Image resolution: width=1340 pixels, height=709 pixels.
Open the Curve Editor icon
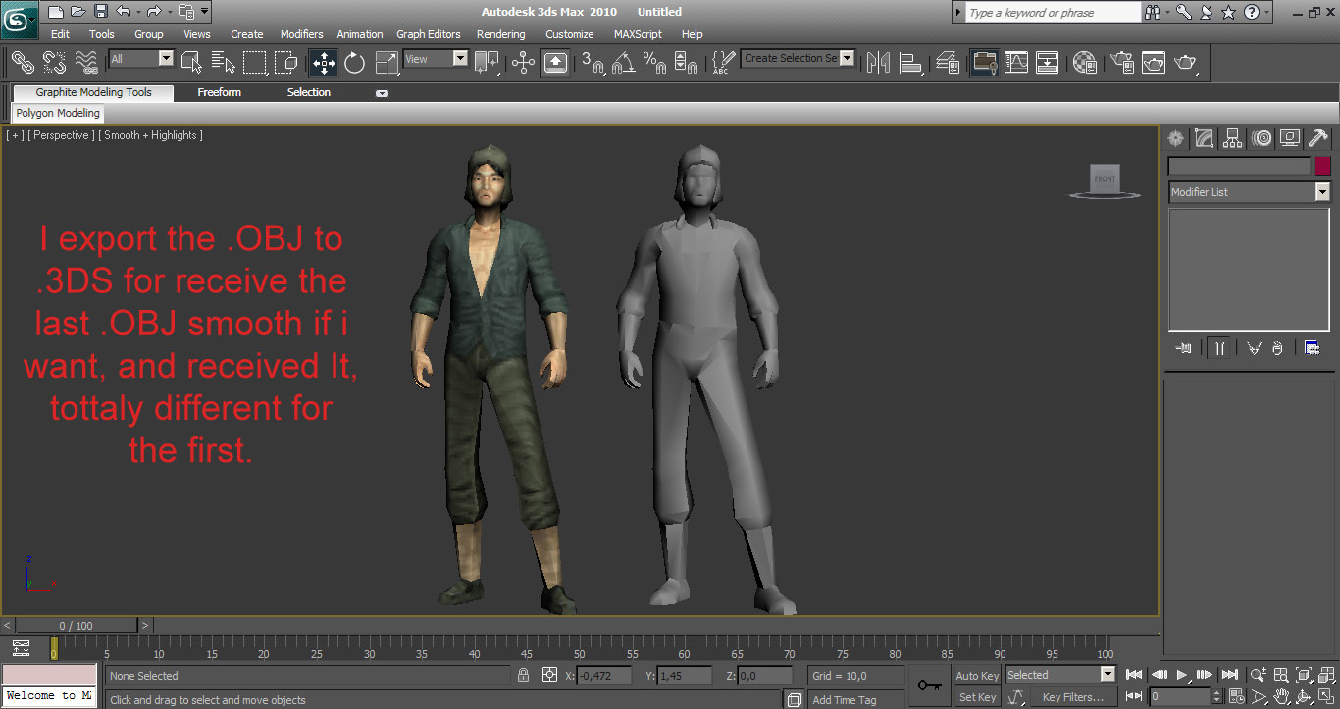click(x=1016, y=63)
